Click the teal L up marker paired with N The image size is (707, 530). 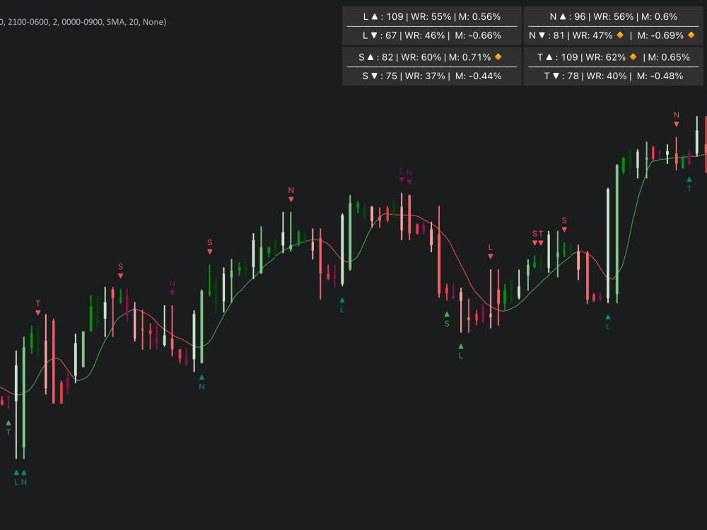pos(17,477)
